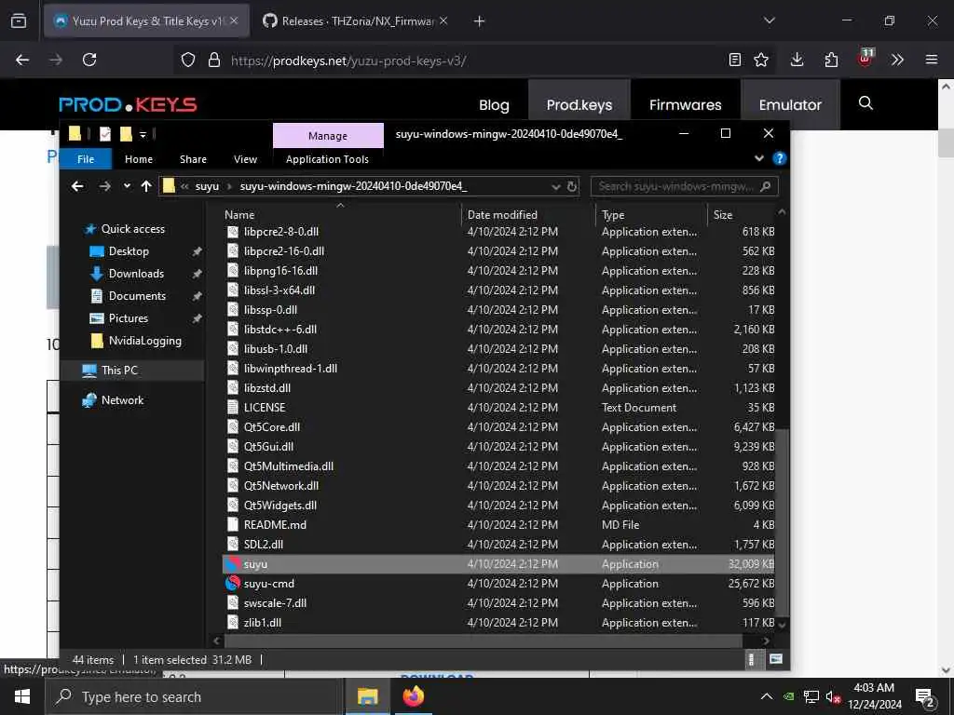Click the Properties quick access icon

(105, 134)
